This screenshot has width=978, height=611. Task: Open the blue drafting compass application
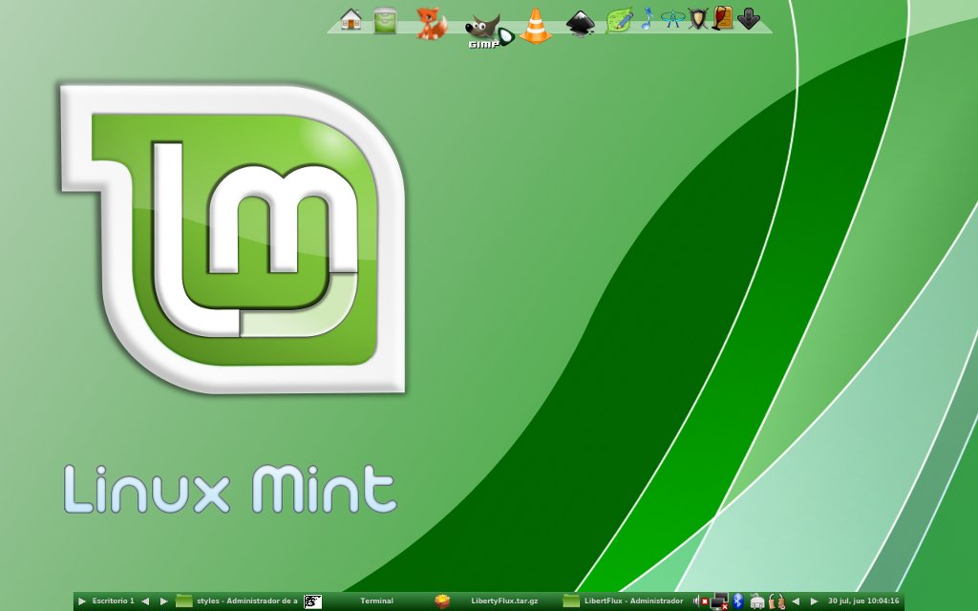click(672, 19)
